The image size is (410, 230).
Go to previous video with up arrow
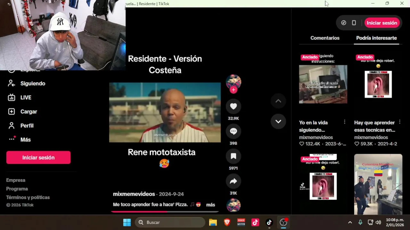click(278, 101)
